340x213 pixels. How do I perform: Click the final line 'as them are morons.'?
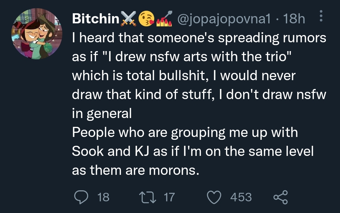click(135, 170)
